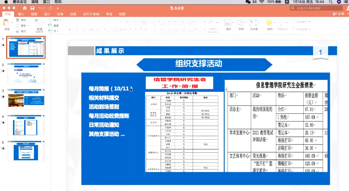Viewport: 349px width, 191px height.
Task: Click the Format Painter (格式) brush icon
Action: (17, 31)
